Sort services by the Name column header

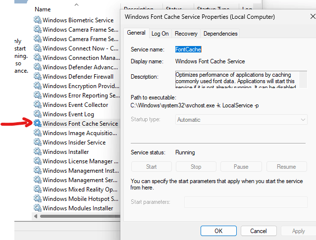pyautogui.click(x=43, y=9)
